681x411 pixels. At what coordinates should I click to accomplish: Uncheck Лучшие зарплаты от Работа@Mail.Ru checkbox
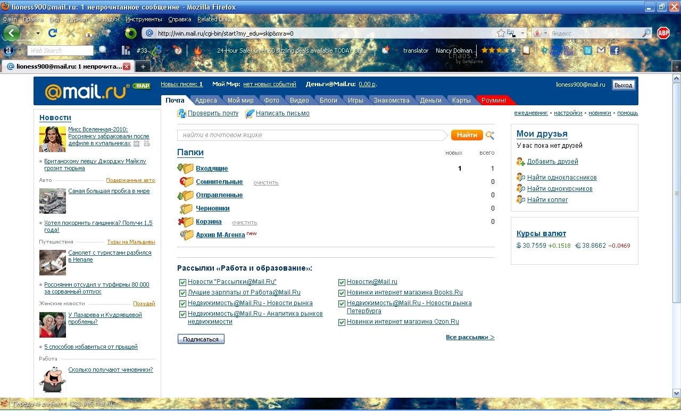tap(182, 292)
